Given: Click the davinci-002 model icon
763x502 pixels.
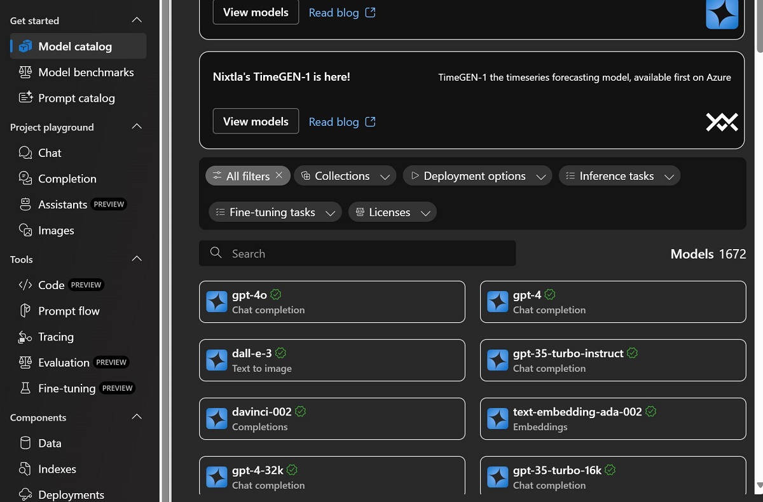Looking at the screenshot, I should (217, 419).
